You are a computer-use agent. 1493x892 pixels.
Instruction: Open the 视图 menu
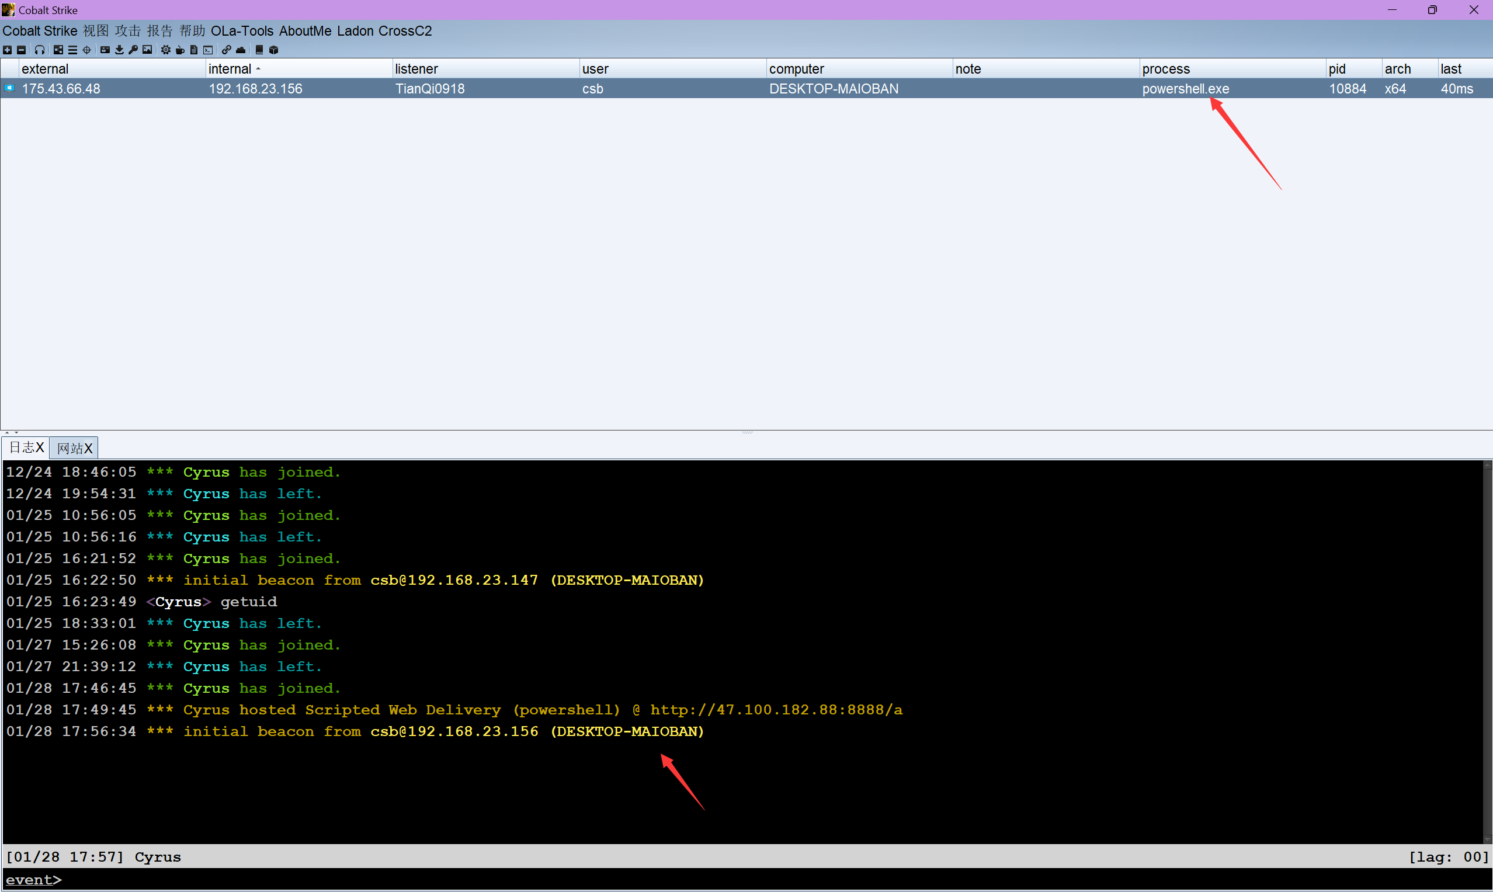(x=96, y=30)
